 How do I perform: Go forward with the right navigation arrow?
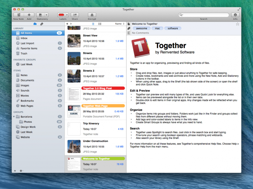(x=71, y=24)
